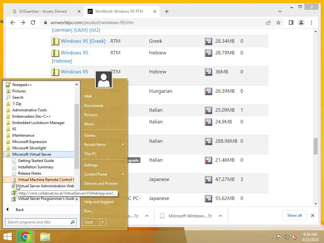
Task: Collapse the Microsoft Virtual Server folder
Action: tap(39, 154)
